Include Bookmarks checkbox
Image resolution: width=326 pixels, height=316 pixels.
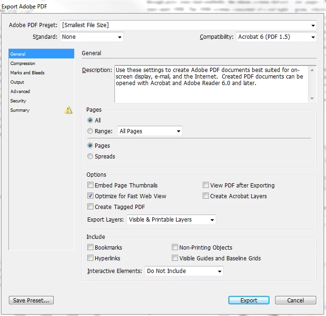(x=90, y=247)
